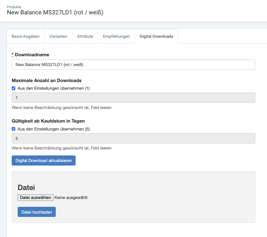Click the Datei hochladen button
The image size is (267, 237).
37,212
